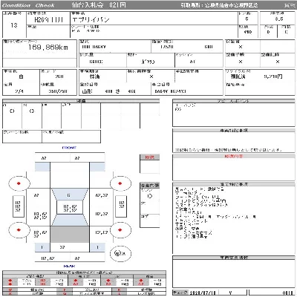Click lot number 13 cell

14,25
